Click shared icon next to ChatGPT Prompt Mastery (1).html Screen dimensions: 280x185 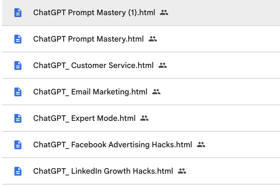(164, 12)
